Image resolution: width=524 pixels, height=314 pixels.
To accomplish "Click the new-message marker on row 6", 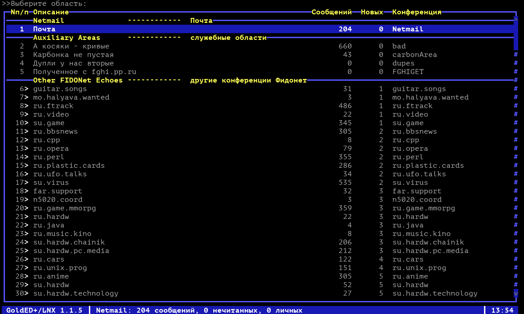I will [x=26, y=89].
